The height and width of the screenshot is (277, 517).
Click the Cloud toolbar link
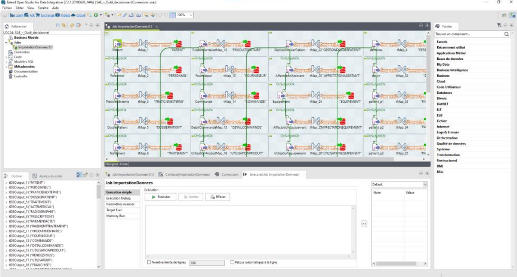[x=78, y=15]
